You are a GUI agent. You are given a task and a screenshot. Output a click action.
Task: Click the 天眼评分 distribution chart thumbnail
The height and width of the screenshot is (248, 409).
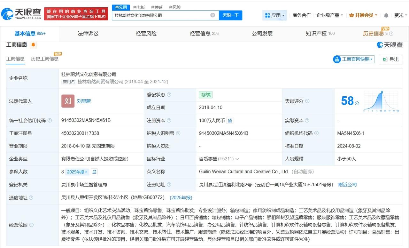point(381,101)
